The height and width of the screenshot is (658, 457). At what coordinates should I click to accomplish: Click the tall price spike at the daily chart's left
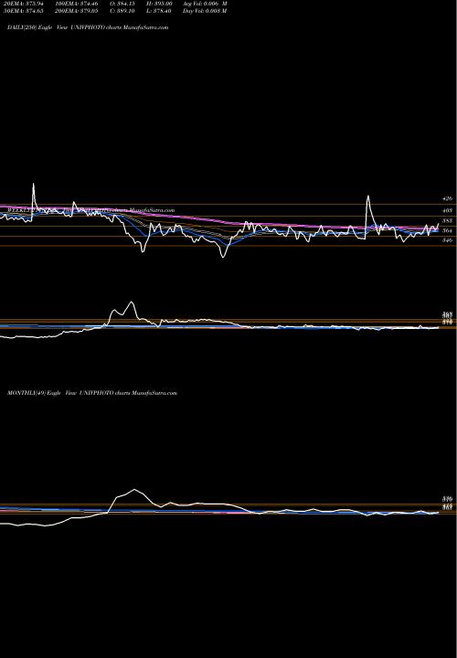pos(34,185)
